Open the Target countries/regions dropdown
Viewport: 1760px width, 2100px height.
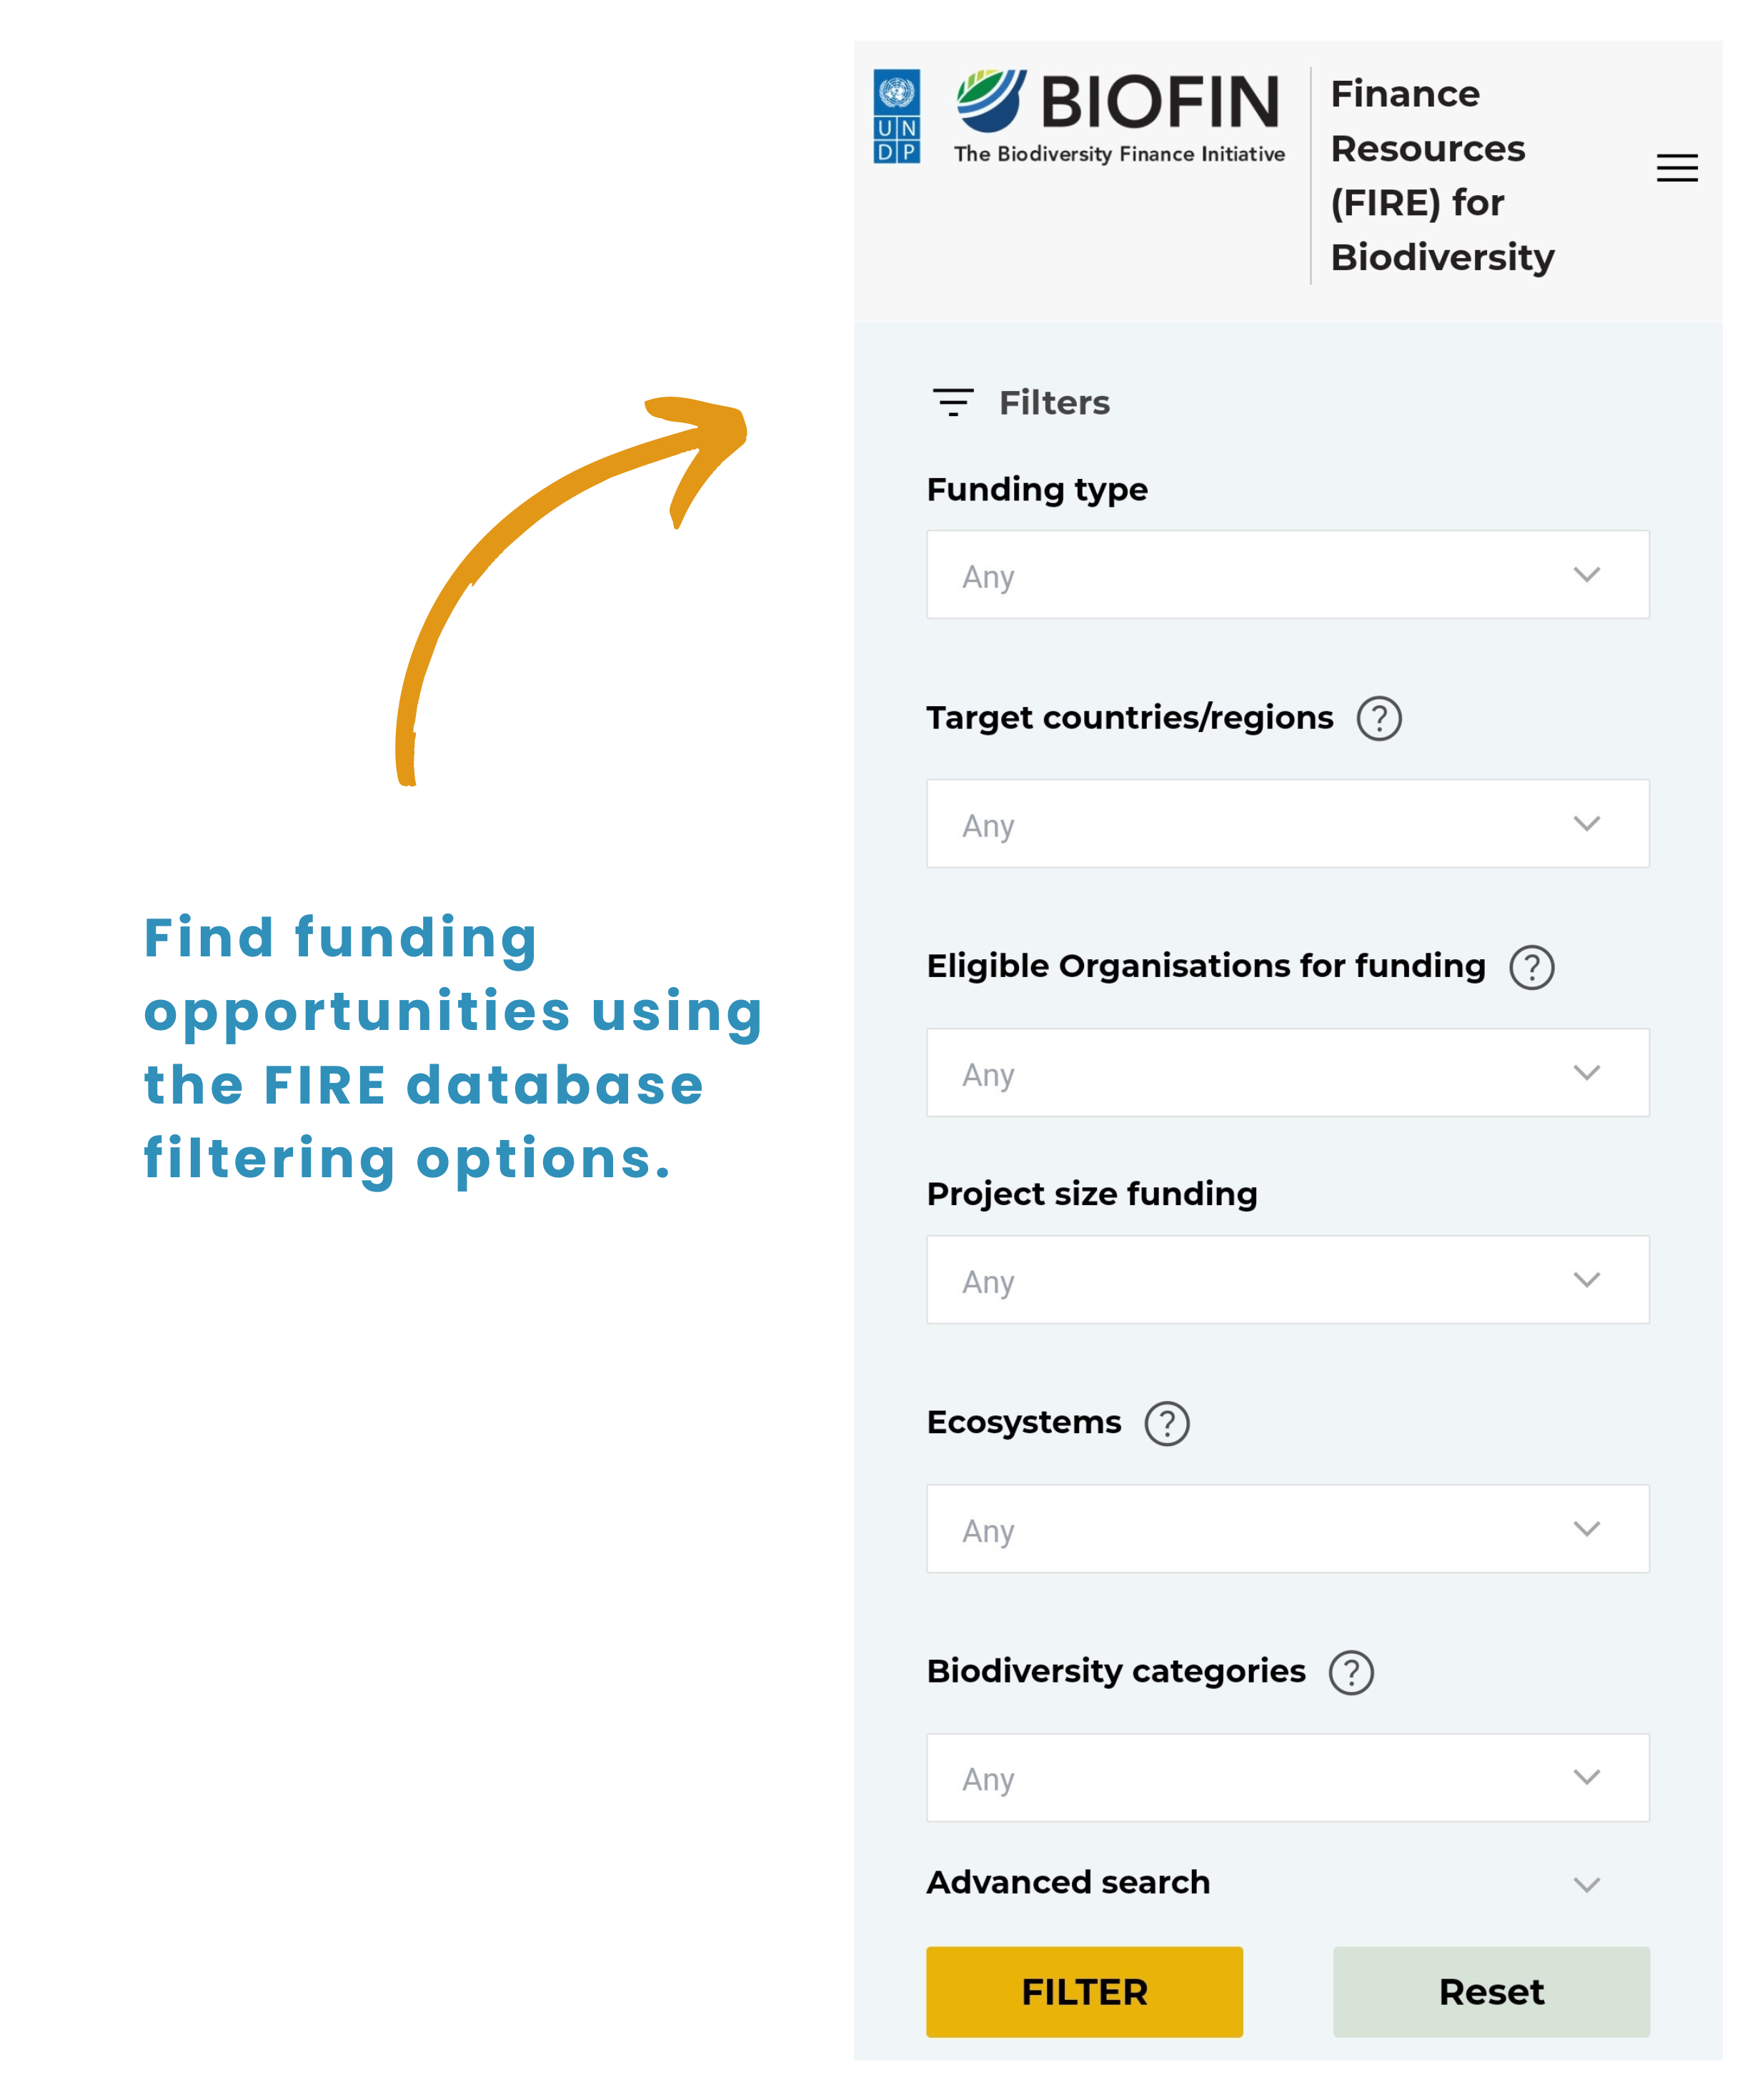coord(1287,824)
